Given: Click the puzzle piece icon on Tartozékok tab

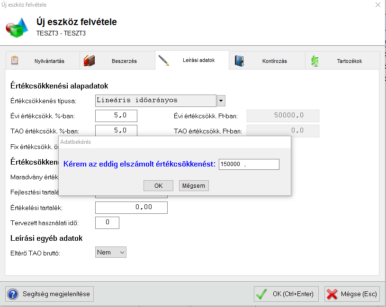Looking at the screenshot, I should coord(315,61).
